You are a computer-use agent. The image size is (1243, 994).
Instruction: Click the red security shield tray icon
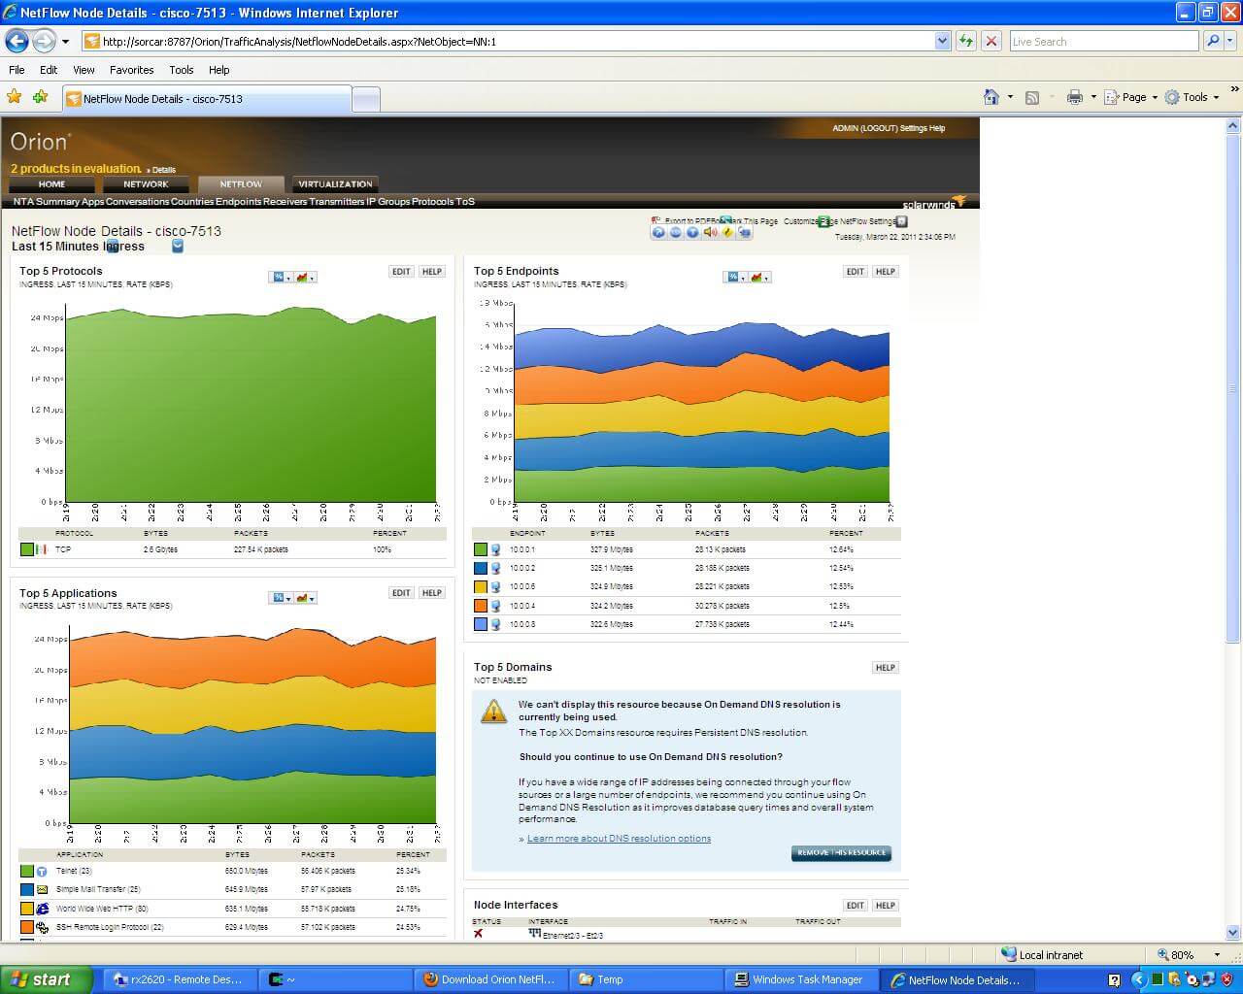point(1226,979)
